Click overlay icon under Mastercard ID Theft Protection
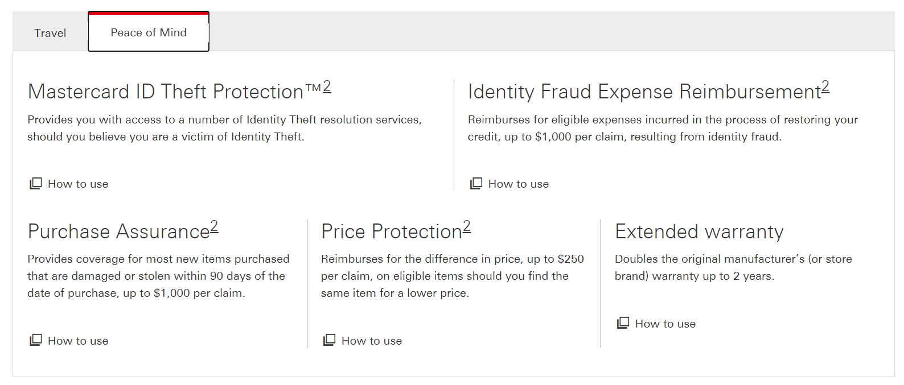Image resolution: width=904 pixels, height=385 pixels. pos(36,184)
